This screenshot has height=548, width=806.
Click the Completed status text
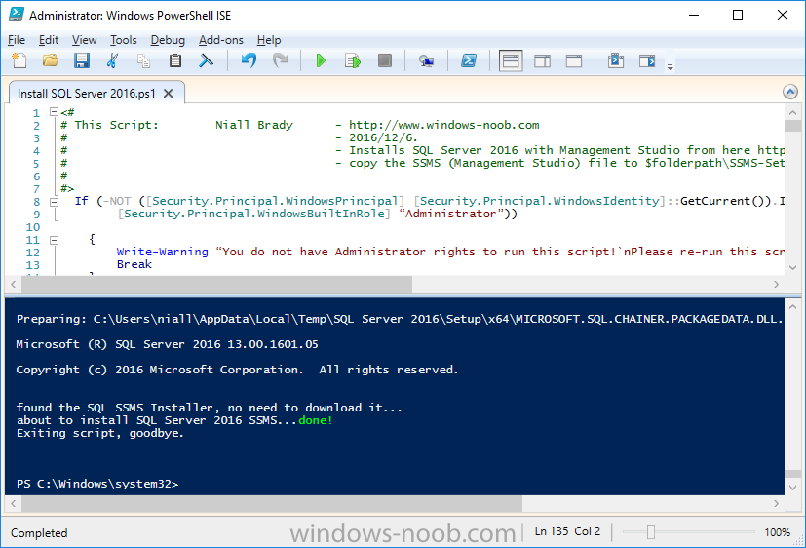pyautogui.click(x=39, y=533)
